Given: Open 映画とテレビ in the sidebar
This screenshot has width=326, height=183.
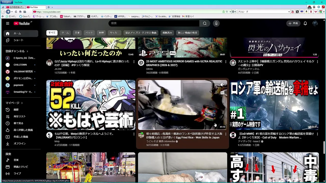Looking at the screenshot, I should tap(21, 167).
